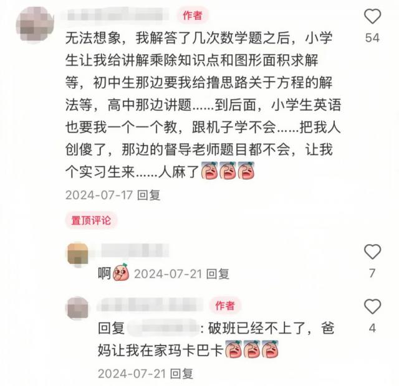Reply to the author's last comment dated 2024-07-21
Viewport: 399px width, 386px height.
[181, 374]
